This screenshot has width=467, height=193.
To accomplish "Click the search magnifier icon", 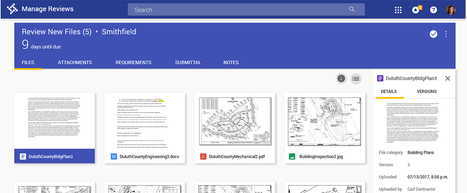I will (x=352, y=10).
